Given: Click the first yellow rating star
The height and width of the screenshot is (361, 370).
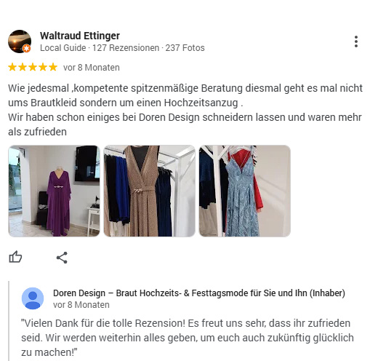Looking at the screenshot, I should point(12,67).
